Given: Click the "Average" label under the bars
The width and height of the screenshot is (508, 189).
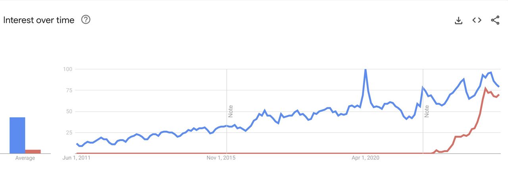Looking at the screenshot, I should tap(25, 158).
